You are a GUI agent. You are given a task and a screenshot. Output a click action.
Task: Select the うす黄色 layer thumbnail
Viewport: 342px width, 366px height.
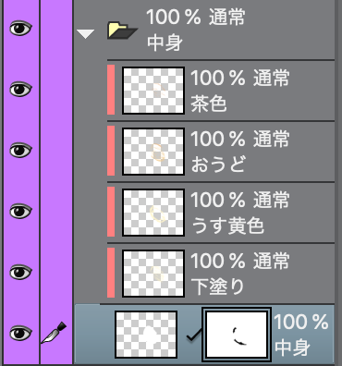tap(153, 213)
